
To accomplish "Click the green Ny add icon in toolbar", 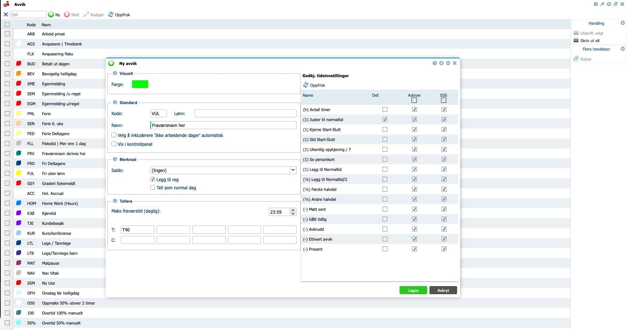I will (51, 14).
